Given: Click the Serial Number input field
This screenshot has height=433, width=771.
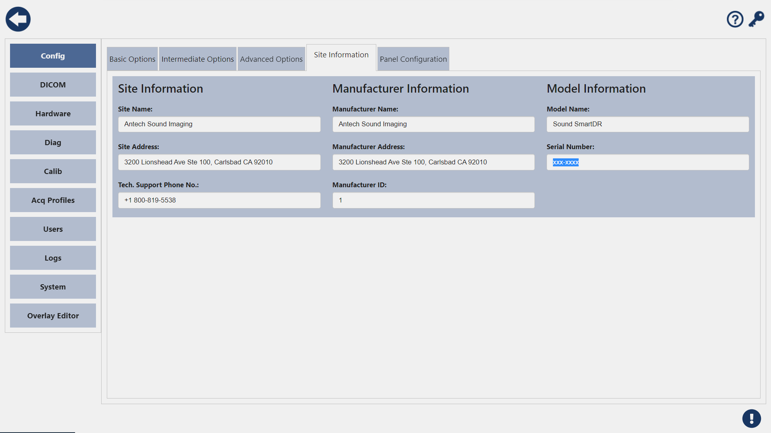Looking at the screenshot, I should (648, 162).
